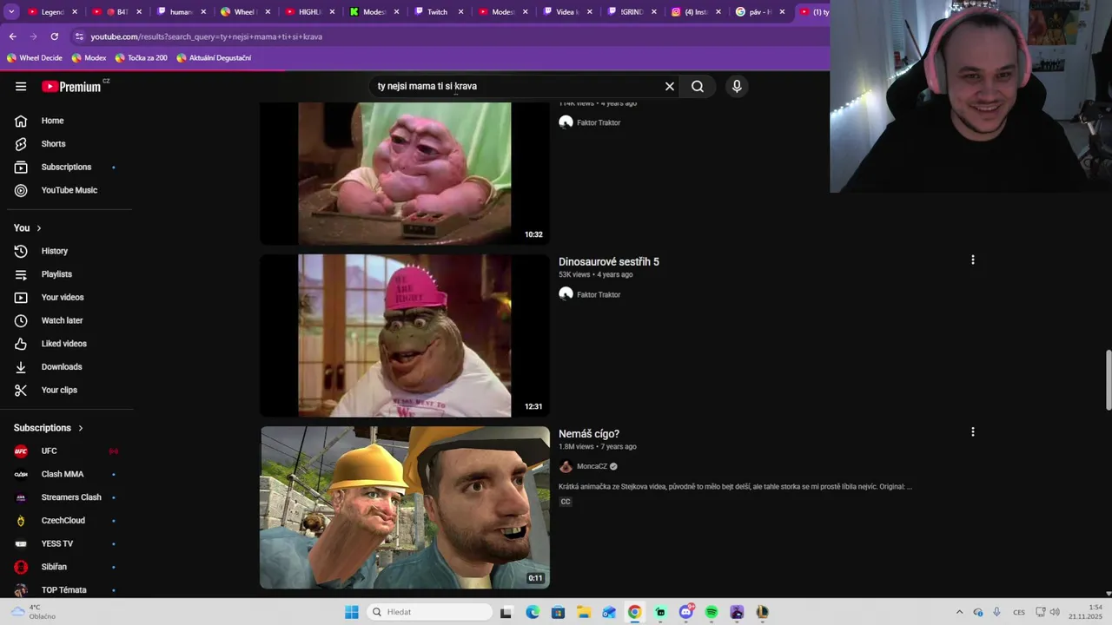Expand the Subscriptions section chevron
Screen dimensions: 1112x625
coord(81,428)
